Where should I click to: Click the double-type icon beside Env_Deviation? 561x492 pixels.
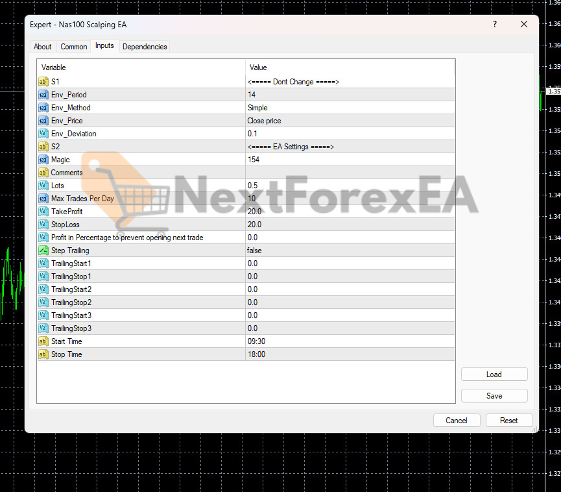43,134
